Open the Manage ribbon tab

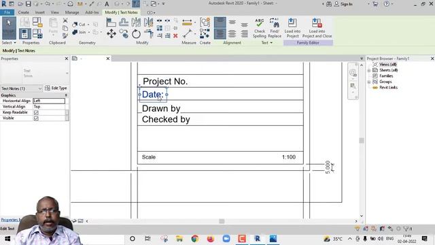click(x=72, y=12)
